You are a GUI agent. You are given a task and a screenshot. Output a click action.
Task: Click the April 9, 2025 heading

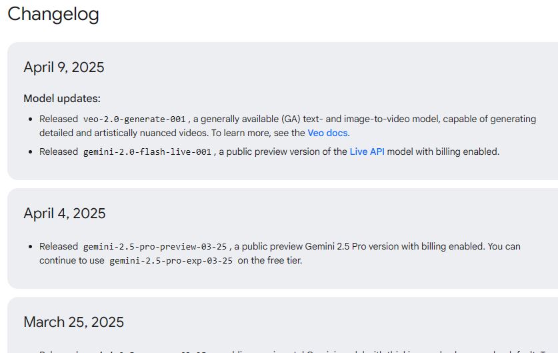pos(64,67)
